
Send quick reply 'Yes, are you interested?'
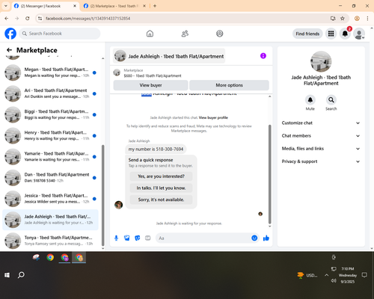(x=161, y=176)
